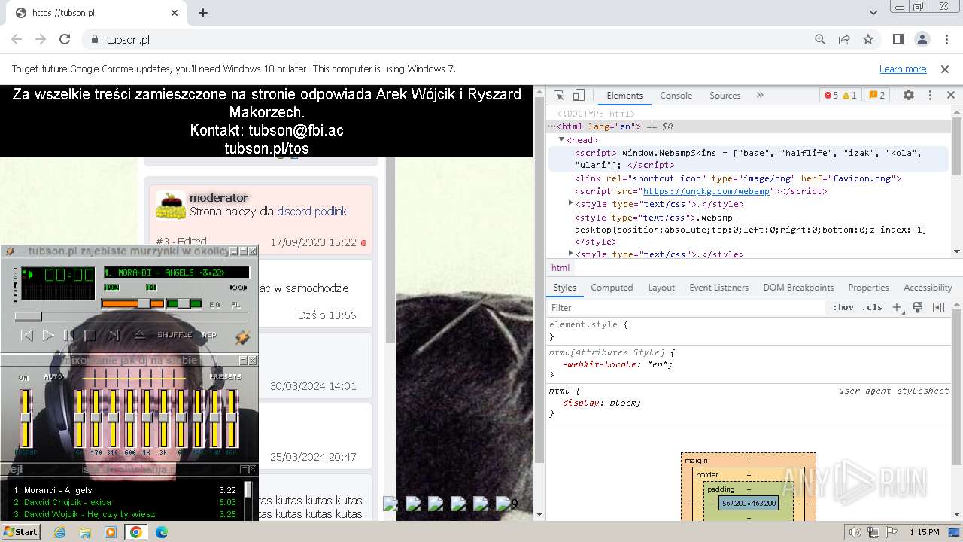Viewport: 963px width, 542px height.
Task: Open equalizer PRESETS menu
Action: point(225,377)
